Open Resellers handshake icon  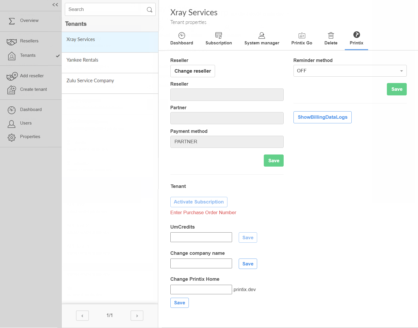pyautogui.click(x=12, y=42)
